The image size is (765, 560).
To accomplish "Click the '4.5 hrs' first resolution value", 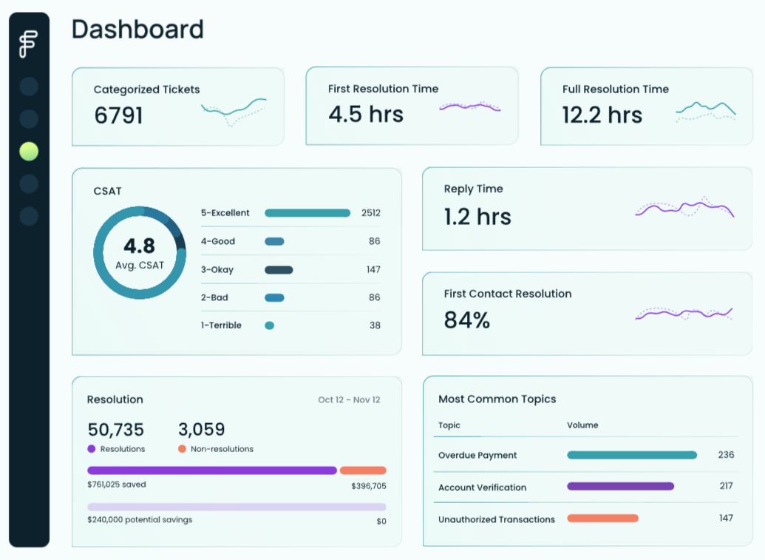I will pyautogui.click(x=366, y=115).
